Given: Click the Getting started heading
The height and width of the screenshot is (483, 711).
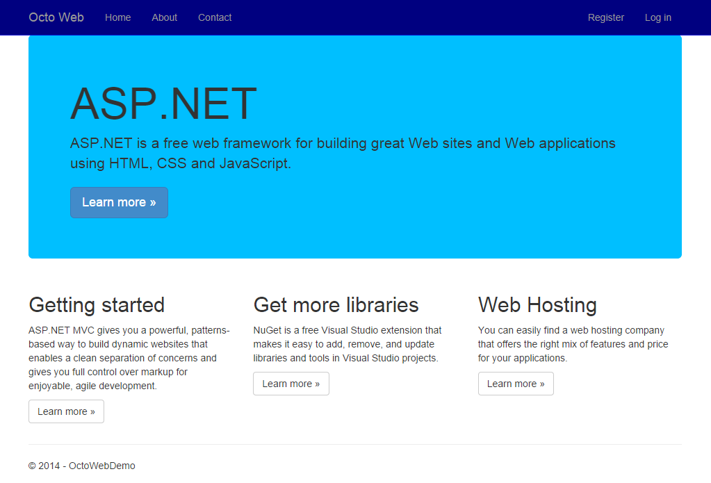Looking at the screenshot, I should 97,304.
